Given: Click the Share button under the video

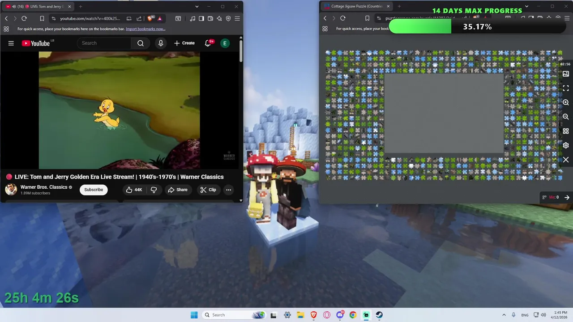Looking at the screenshot, I should tap(177, 190).
